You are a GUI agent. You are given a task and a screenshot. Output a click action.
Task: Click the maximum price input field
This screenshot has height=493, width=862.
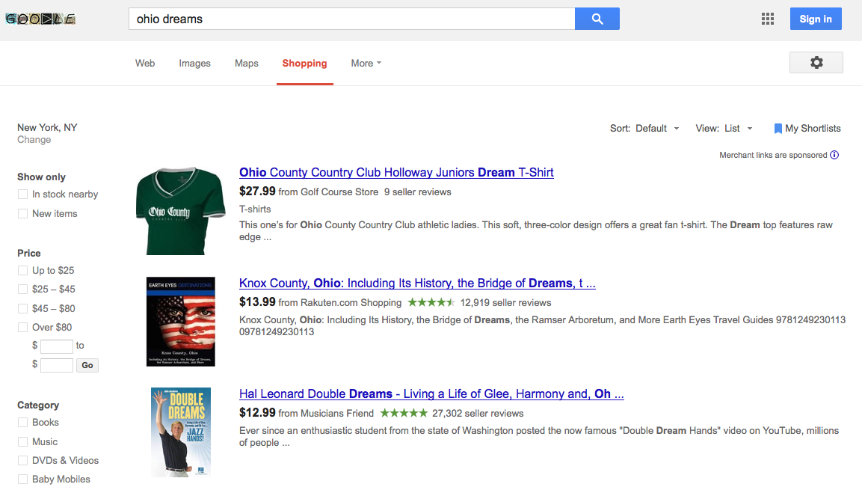click(x=57, y=365)
